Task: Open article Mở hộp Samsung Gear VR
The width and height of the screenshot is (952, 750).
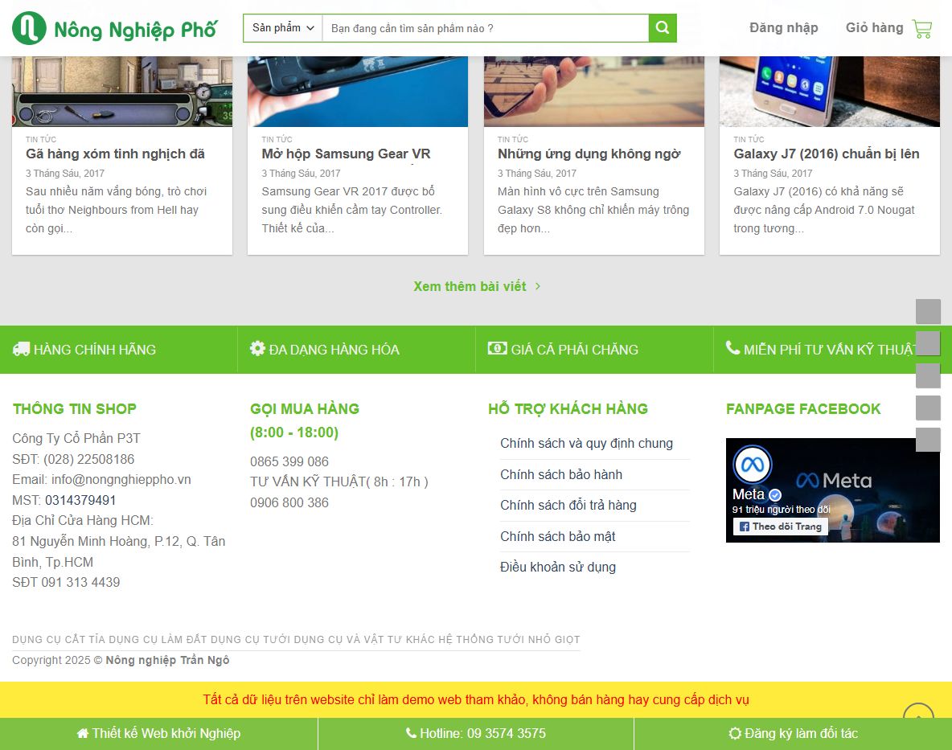Action: [346, 154]
